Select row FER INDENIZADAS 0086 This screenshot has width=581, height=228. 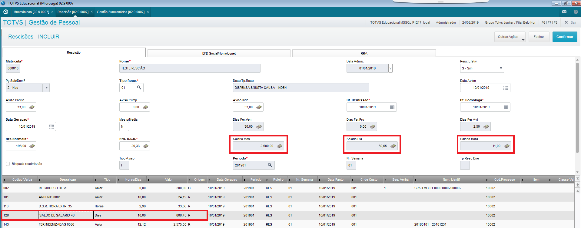[288, 224]
